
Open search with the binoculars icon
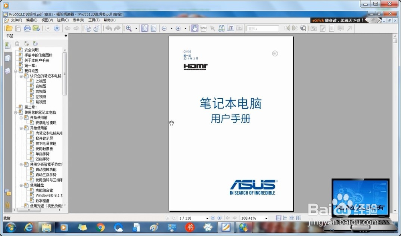coord(221,28)
